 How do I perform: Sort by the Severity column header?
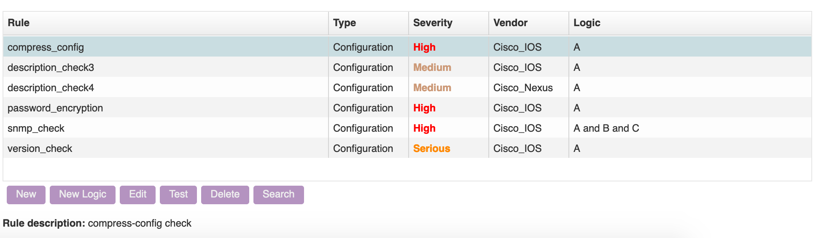(432, 23)
